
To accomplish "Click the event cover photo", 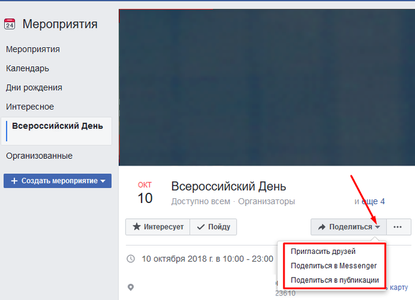I will pos(266,87).
